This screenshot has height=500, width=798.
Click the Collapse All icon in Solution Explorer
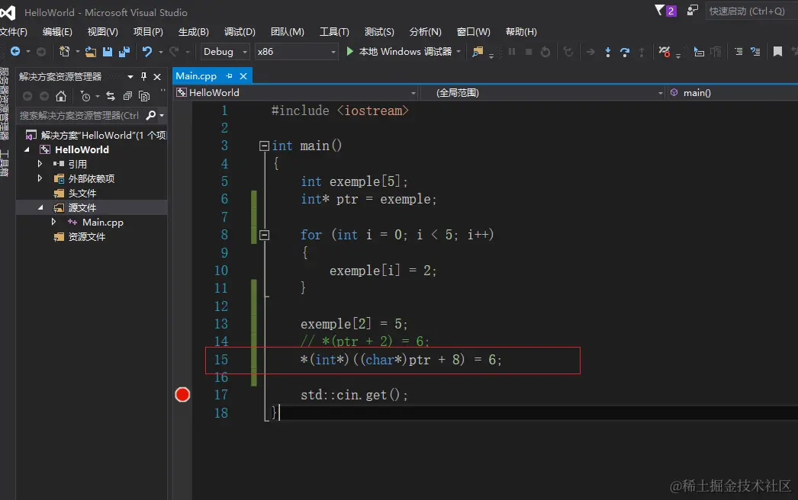click(x=127, y=96)
